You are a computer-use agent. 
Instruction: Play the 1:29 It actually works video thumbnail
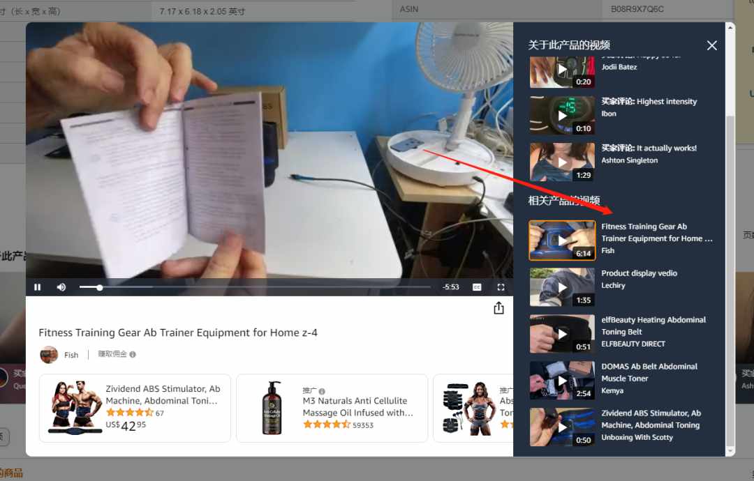click(562, 162)
